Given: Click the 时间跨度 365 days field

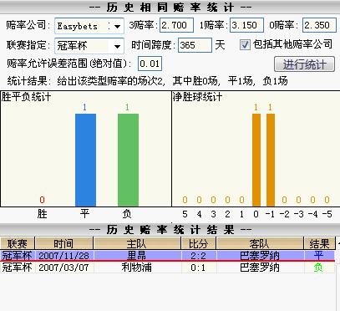Looking at the screenshot, I should [195, 45].
